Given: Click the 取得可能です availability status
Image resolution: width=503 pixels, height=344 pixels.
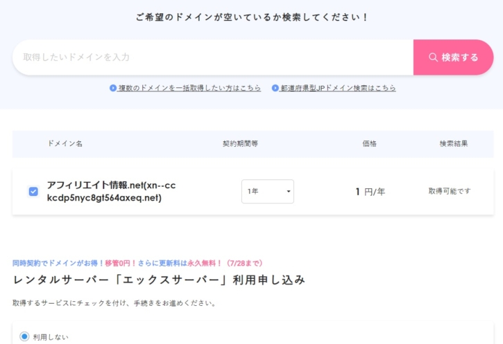Looking at the screenshot, I should click(x=450, y=191).
